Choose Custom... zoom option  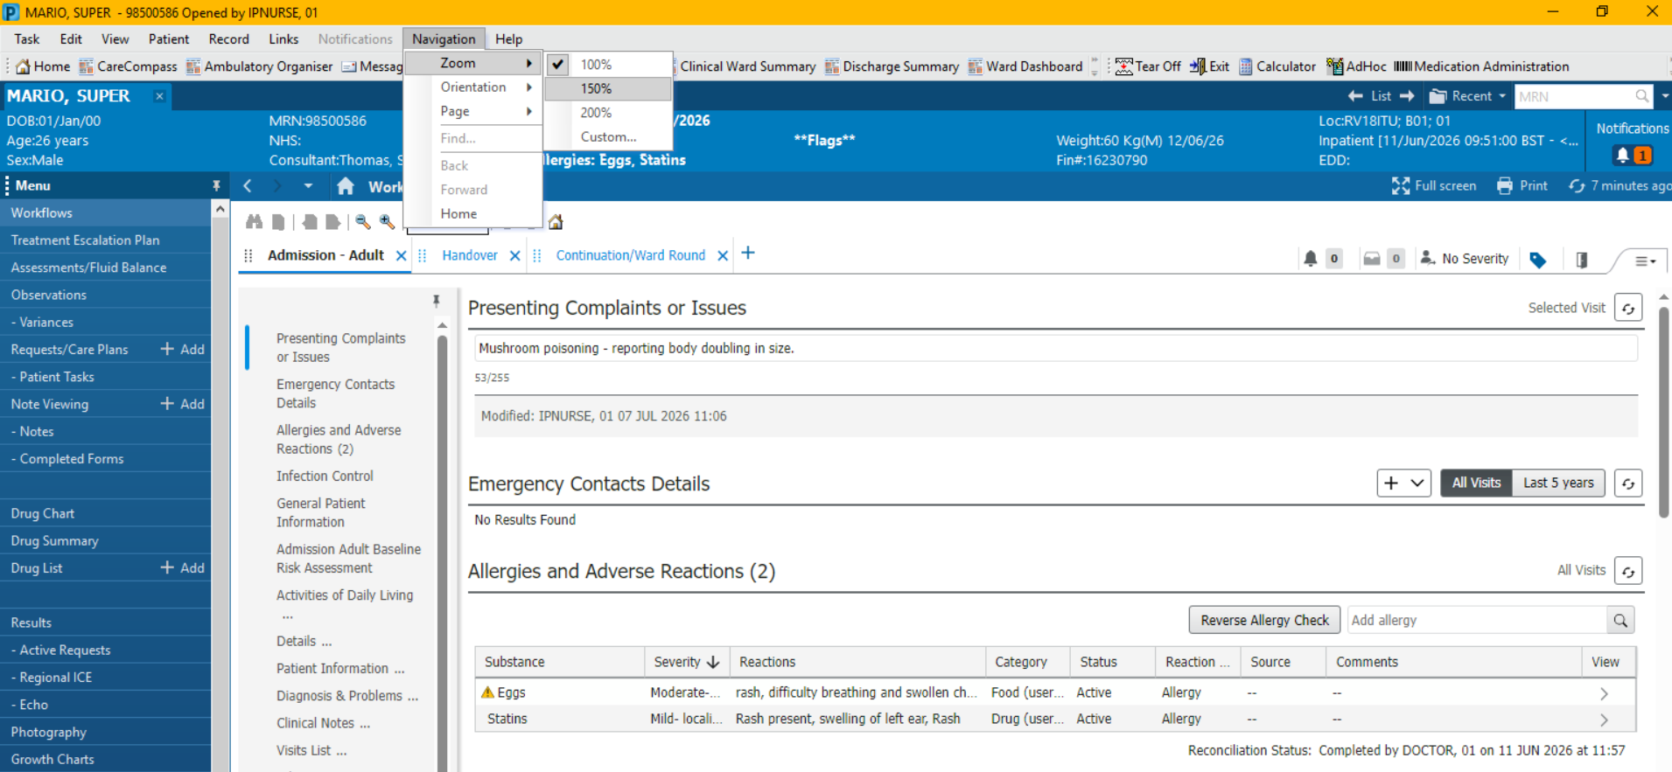(x=608, y=137)
